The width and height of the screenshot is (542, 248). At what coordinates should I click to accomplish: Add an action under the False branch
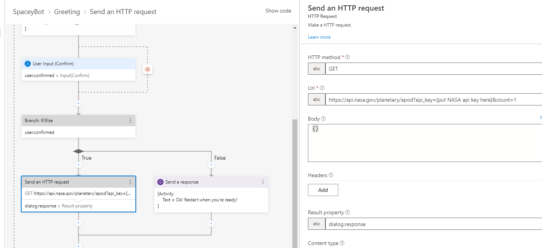coord(211,165)
